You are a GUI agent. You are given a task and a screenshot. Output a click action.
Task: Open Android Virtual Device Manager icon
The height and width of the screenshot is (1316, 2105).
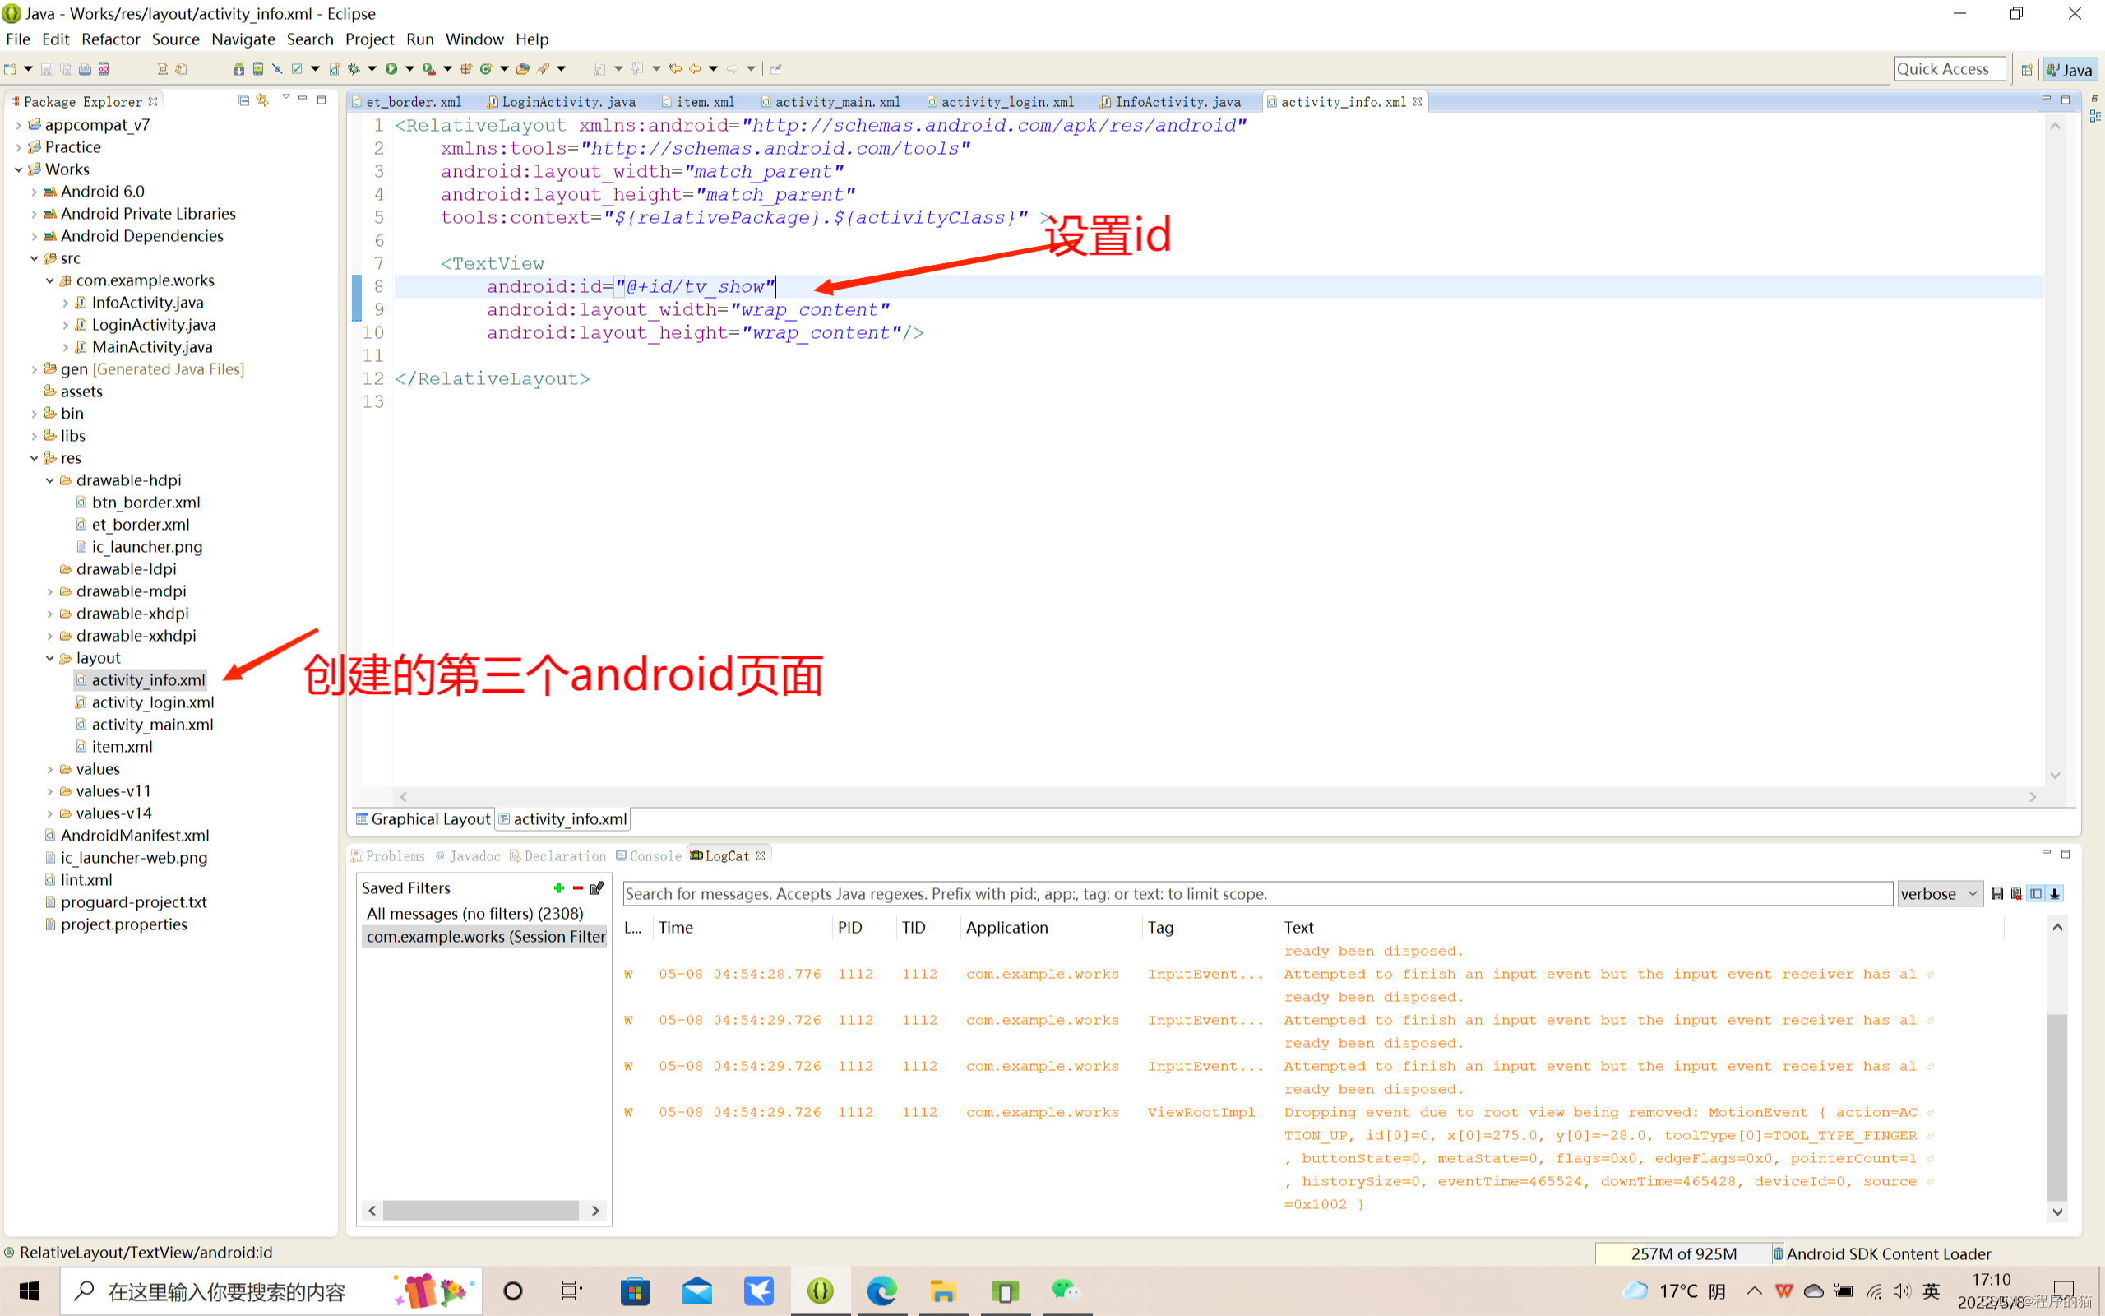tap(257, 69)
